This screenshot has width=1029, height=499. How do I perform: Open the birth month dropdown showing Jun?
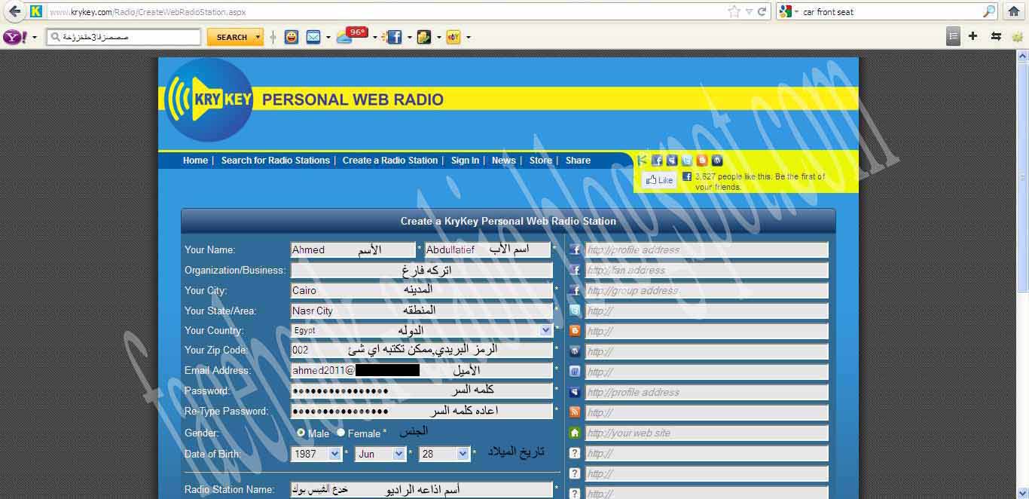click(x=380, y=454)
